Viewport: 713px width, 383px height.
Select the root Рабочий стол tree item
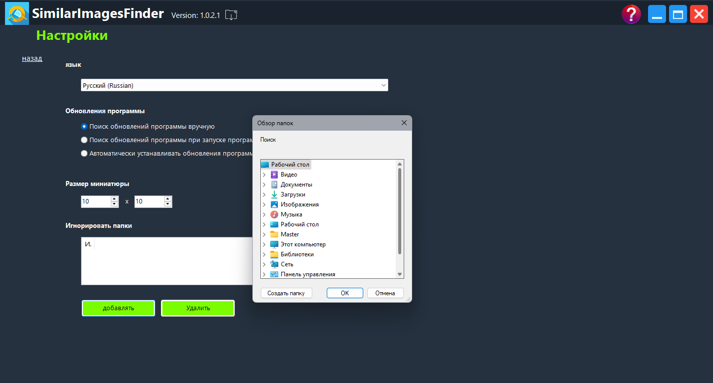(x=290, y=165)
